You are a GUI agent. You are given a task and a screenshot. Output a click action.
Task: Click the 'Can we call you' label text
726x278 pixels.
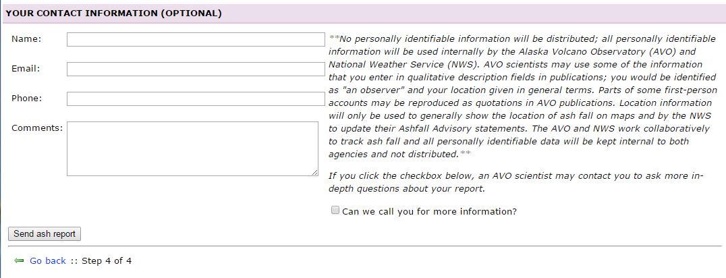pos(429,211)
